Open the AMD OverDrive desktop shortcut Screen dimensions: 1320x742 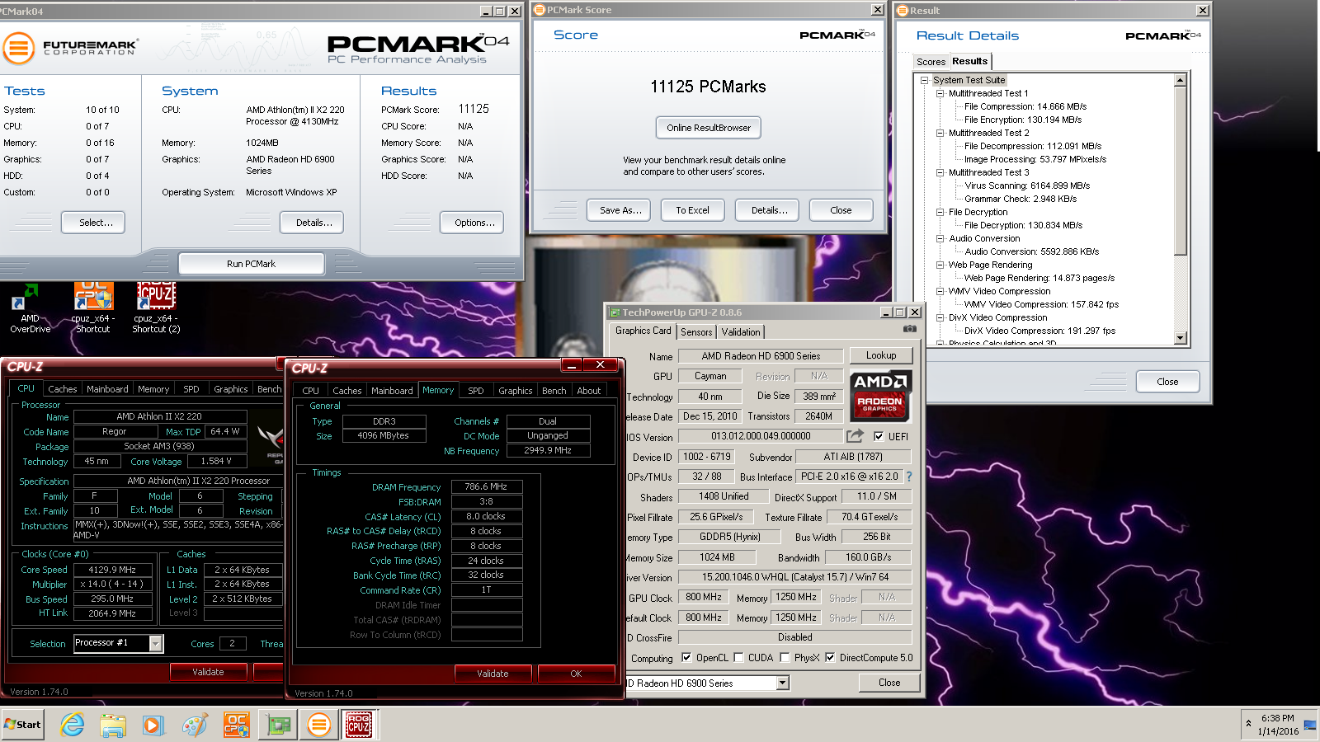[30, 308]
